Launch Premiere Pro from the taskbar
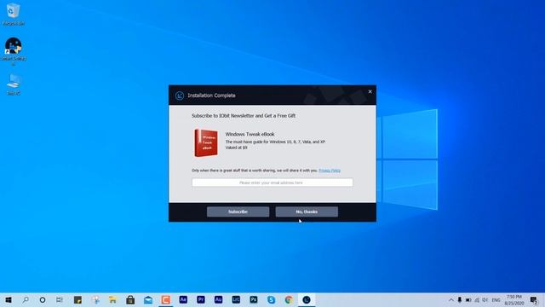 (201, 299)
